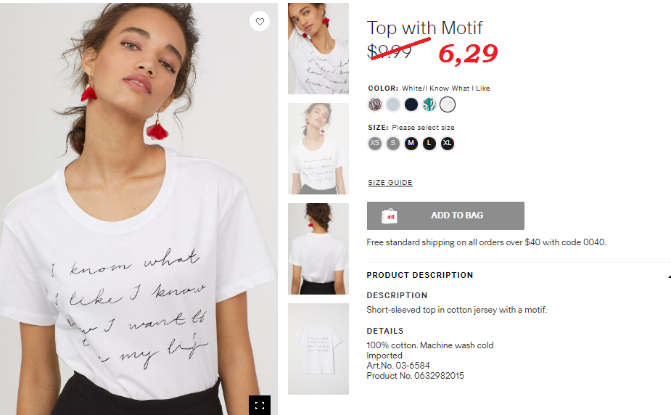Open the Size Guide link
Screen dimensions: 671x415
click(390, 183)
